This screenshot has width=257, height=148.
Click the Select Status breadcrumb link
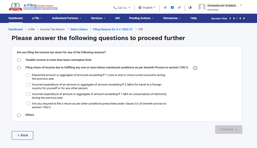click(x=79, y=30)
